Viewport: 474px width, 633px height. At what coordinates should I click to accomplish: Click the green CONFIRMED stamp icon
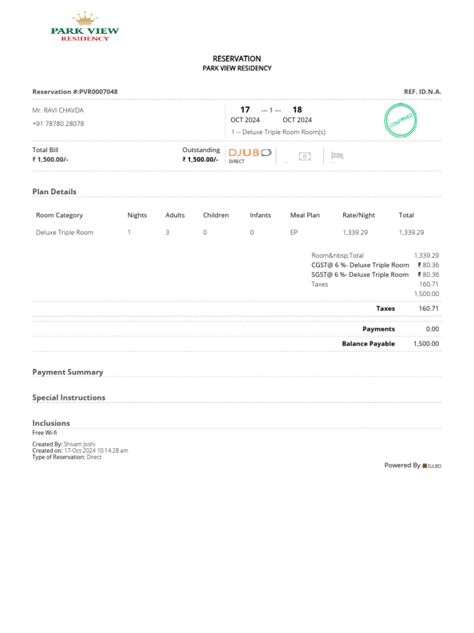coord(400,121)
